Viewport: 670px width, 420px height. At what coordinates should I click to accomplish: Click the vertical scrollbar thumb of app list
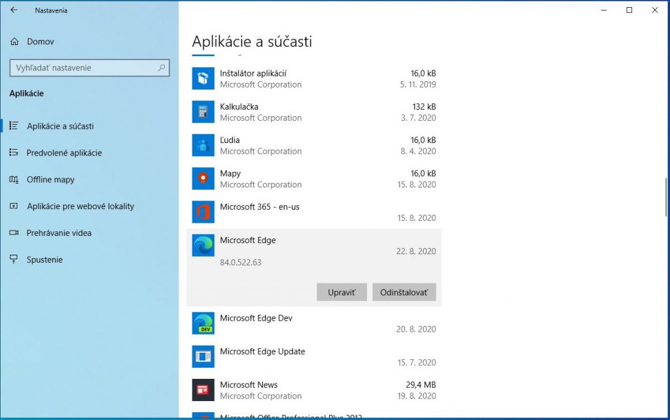coord(665,197)
